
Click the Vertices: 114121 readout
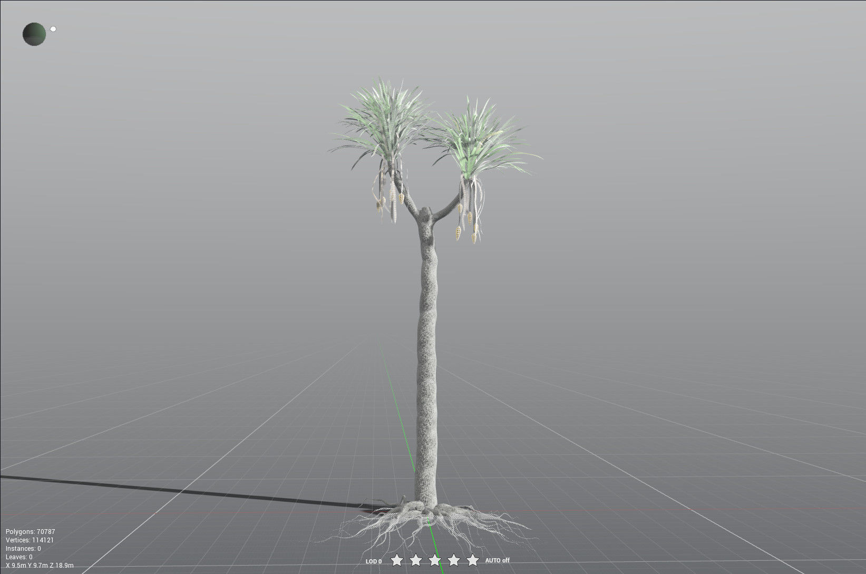[x=30, y=540]
